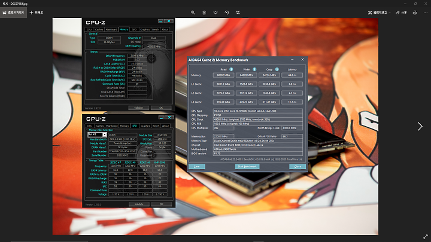Image resolution: width=431 pixels, height=242 pixels.
Task: Close the upper CPU-Z window
Action: pyautogui.click(x=169, y=21)
